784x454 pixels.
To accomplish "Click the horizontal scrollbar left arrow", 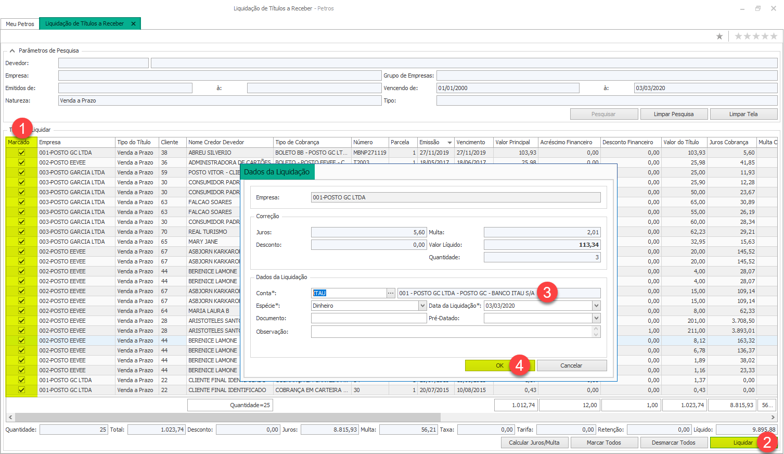I will [x=10, y=418].
